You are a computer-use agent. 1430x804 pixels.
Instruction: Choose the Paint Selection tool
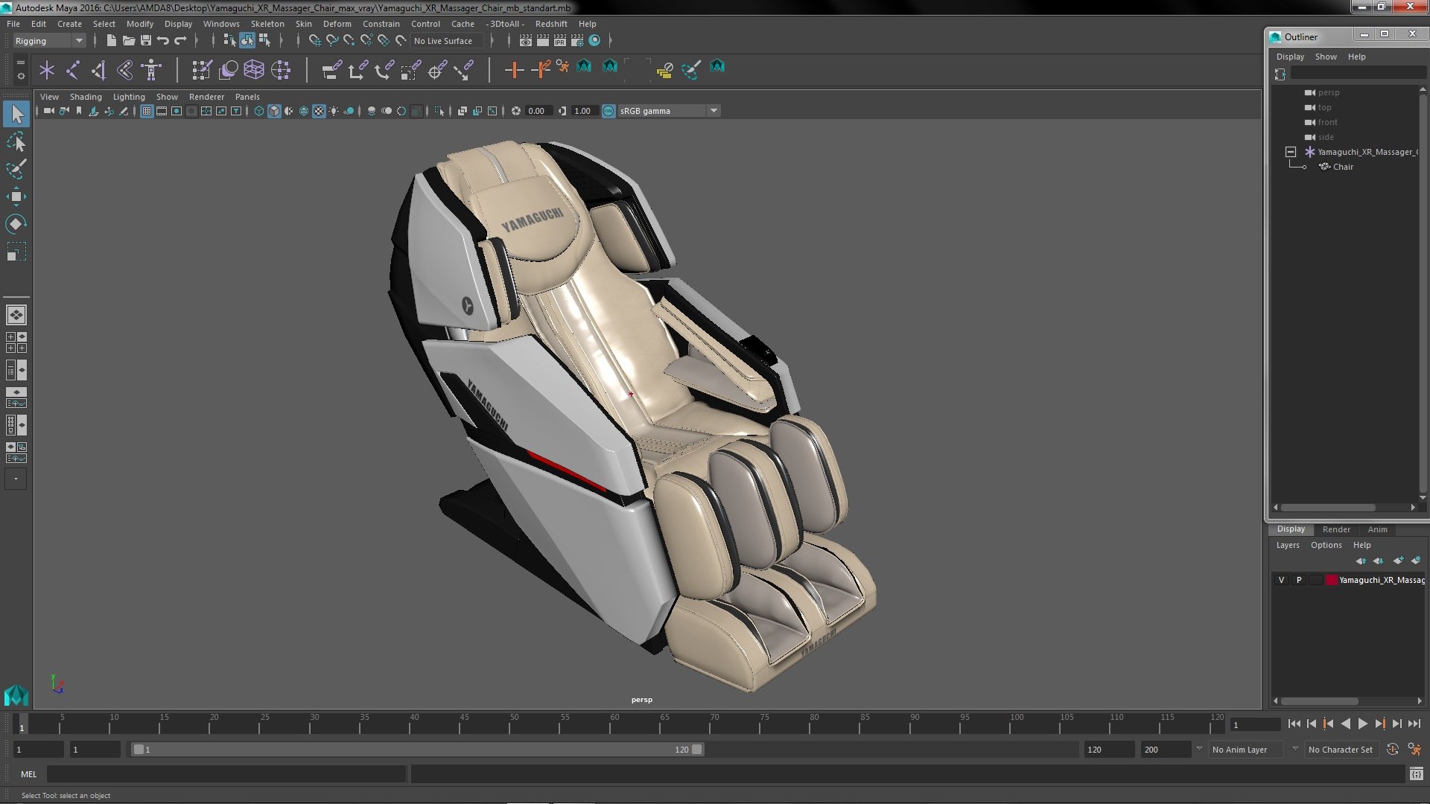[16, 168]
